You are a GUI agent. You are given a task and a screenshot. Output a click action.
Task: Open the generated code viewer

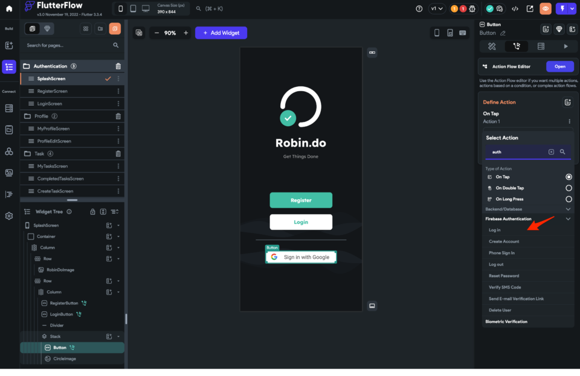click(515, 8)
